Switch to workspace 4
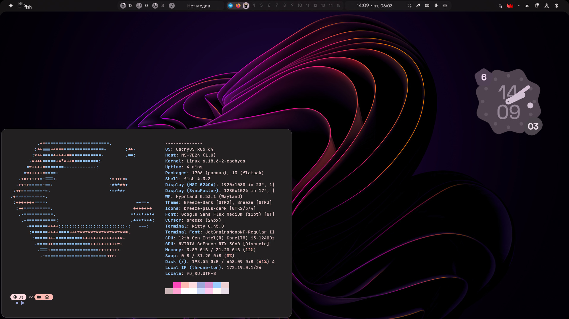The height and width of the screenshot is (319, 569). coord(254,6)
